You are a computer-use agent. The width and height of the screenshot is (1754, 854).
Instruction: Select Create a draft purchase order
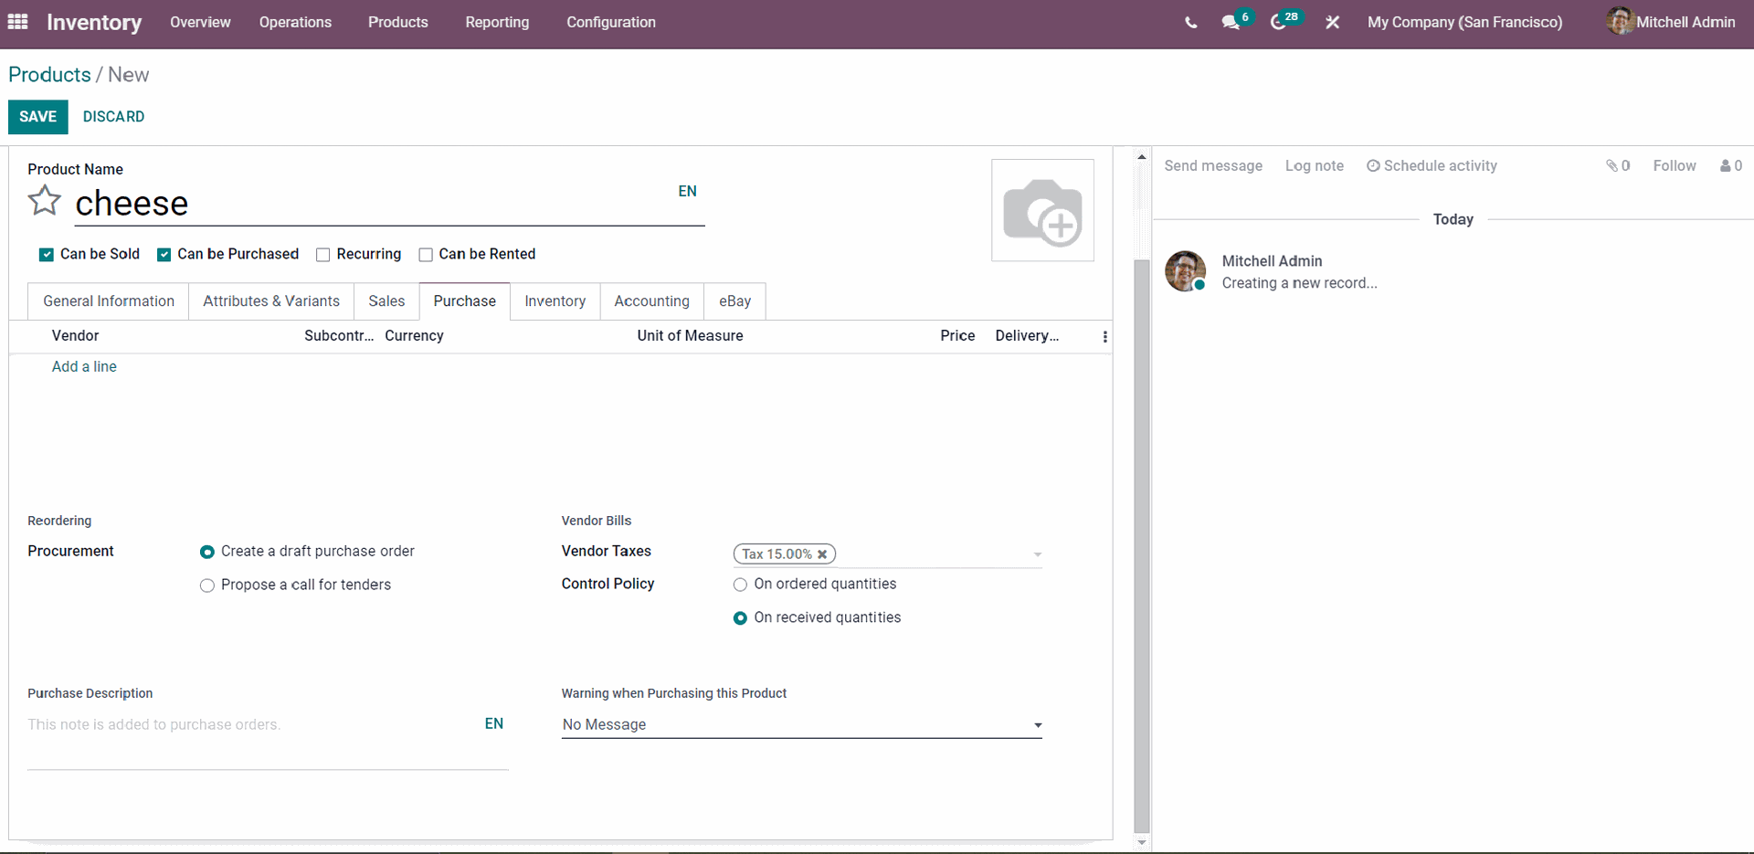207,552
